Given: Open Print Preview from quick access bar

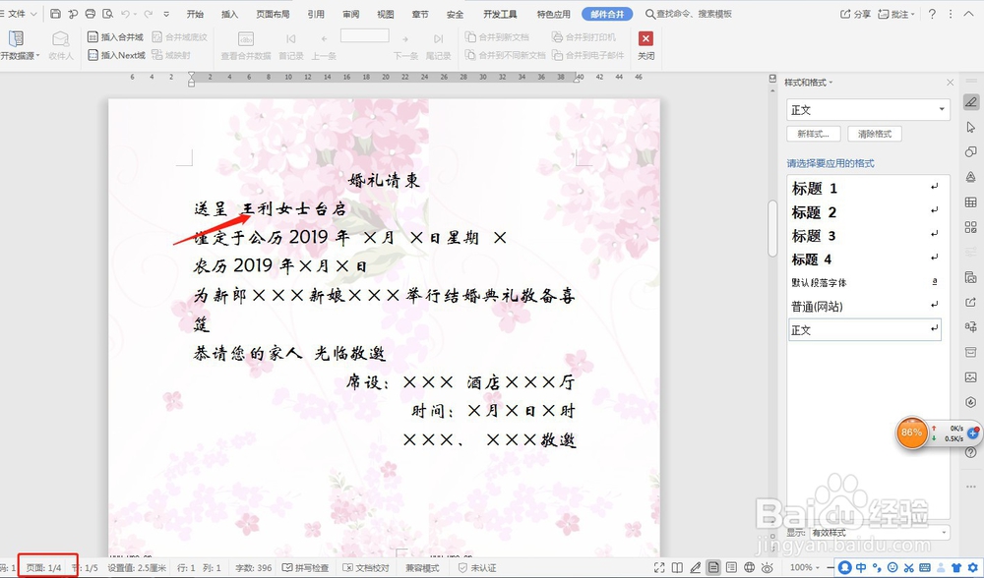Looking at the screenshot, I should click(108, 14).
